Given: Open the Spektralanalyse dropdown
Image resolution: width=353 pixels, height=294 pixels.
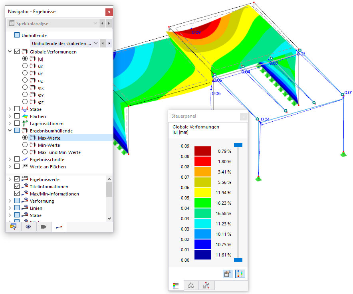Looking at the screenshot, I should pos(95,23).
